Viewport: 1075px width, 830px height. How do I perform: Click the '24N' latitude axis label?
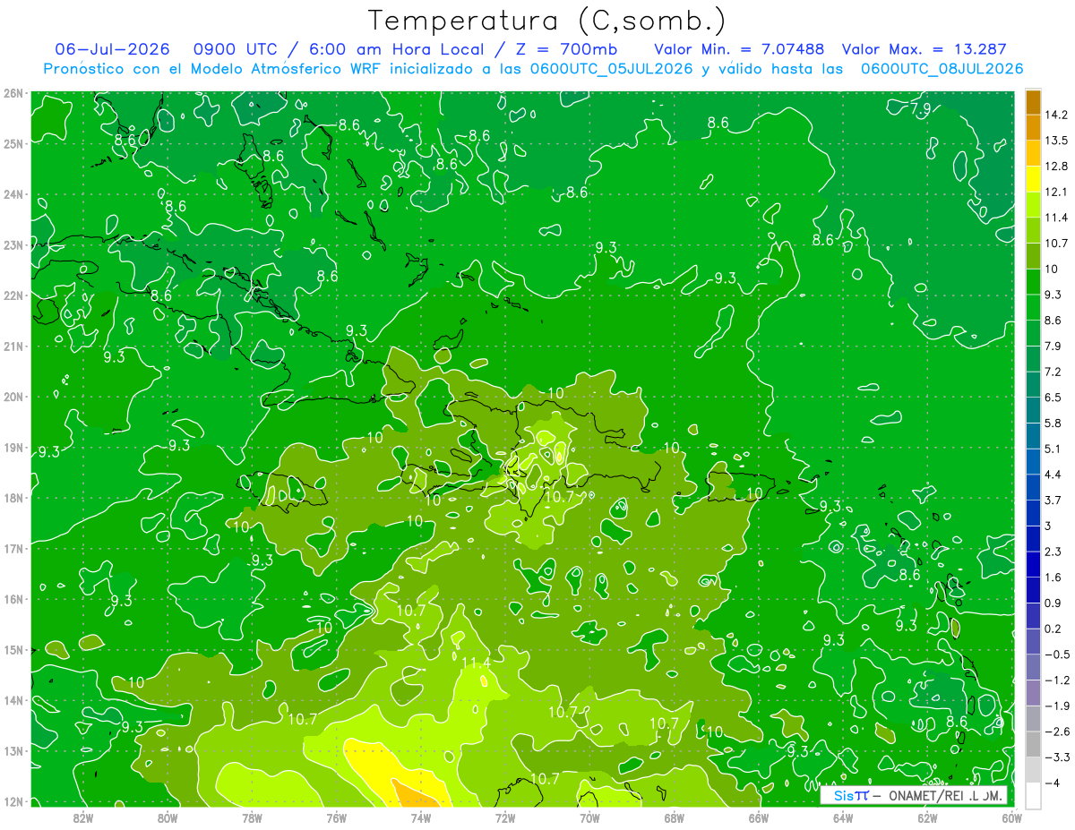(x=13, y=194)
